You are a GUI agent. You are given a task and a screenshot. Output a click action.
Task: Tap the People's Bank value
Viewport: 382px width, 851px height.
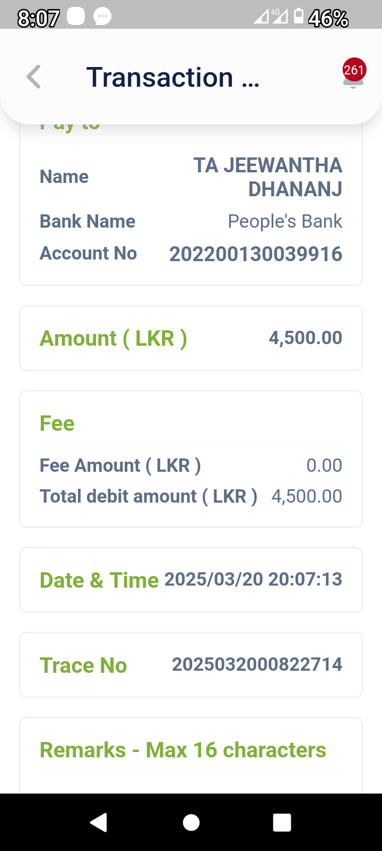pos(285,221)
